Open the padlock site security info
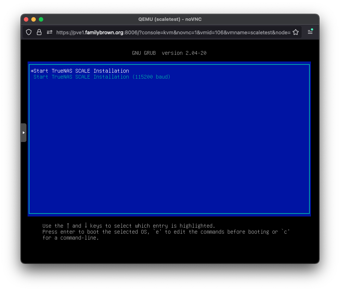340x291 pixels. [39, 32]
